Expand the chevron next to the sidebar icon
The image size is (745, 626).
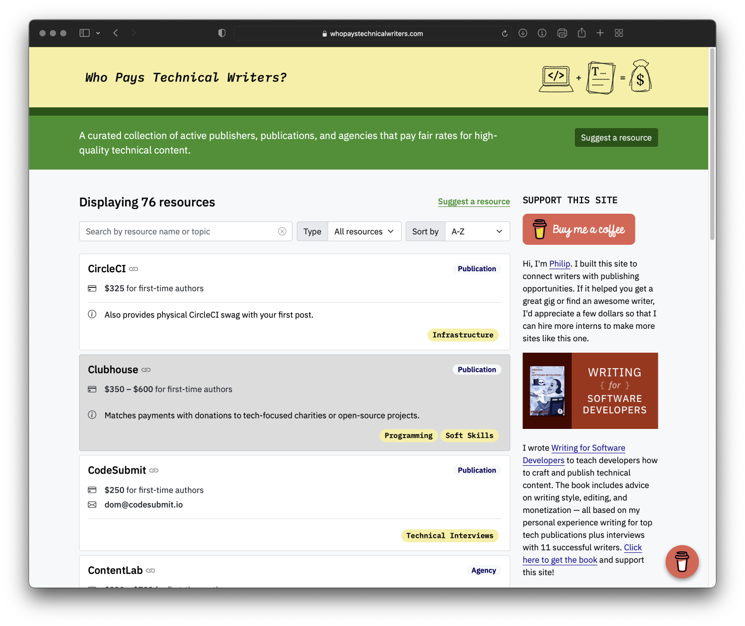pos(98,33)
